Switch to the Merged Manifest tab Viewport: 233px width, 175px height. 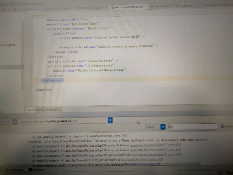49,110
